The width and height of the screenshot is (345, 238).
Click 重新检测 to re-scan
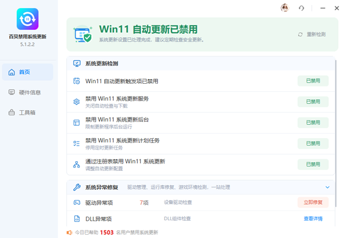[x=316, y=34]
